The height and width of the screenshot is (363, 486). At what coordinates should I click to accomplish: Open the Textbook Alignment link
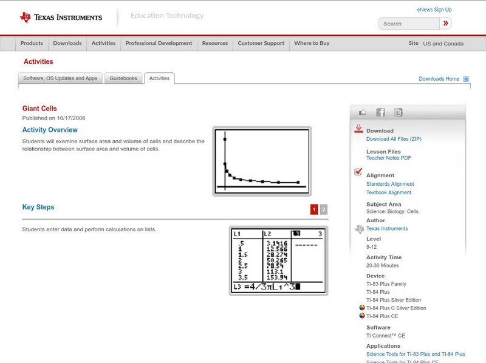(389, 192)
